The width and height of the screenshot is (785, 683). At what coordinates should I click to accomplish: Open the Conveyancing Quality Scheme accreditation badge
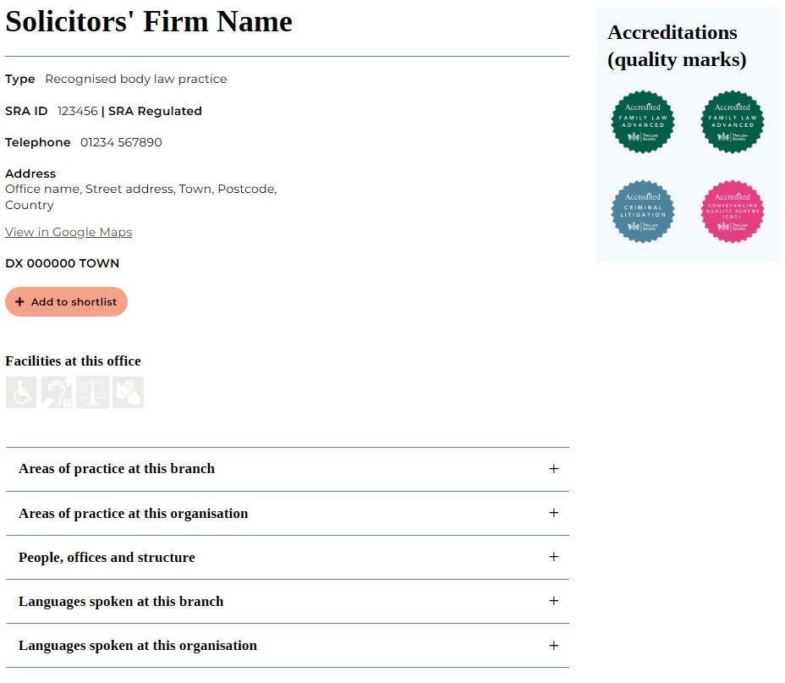tap(733, 212)
